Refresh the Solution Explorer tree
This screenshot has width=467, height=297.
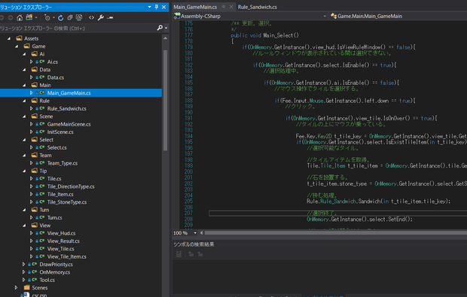click(x=61, y=18)
